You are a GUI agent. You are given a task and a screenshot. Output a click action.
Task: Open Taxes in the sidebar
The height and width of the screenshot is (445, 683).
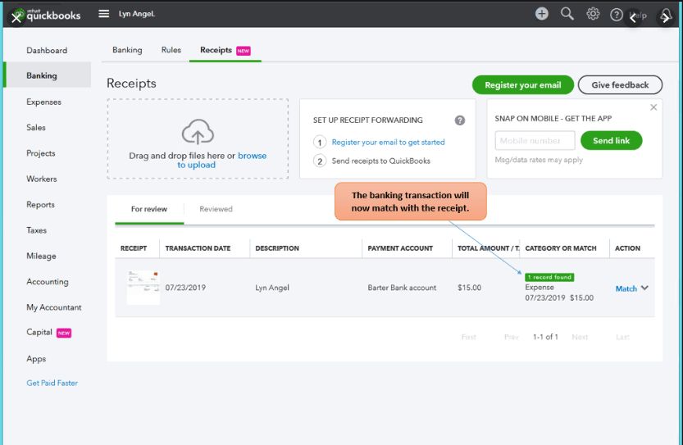(x=36, y=230)
